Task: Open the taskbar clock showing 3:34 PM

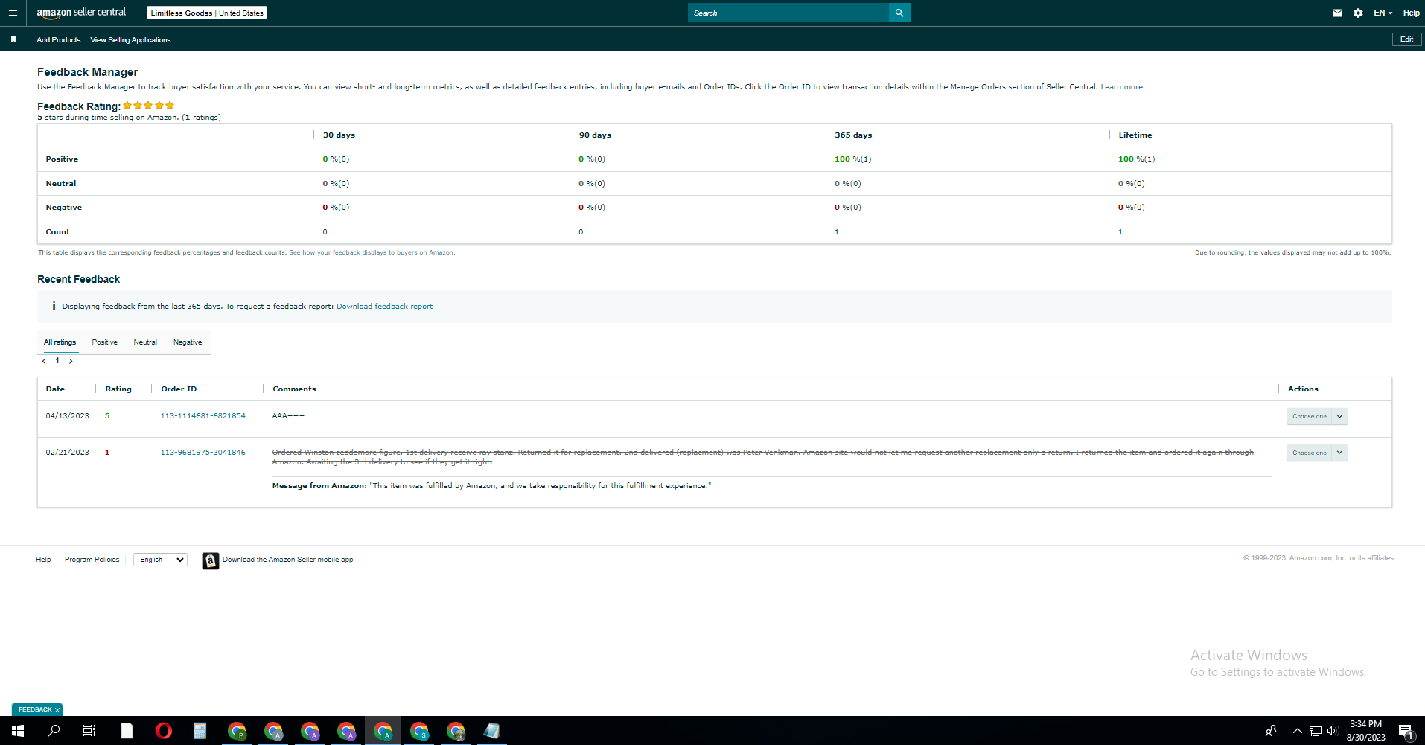Action: point(1365,731)
